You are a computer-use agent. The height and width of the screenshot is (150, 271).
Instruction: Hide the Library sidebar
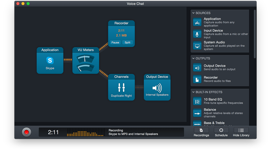241,132
